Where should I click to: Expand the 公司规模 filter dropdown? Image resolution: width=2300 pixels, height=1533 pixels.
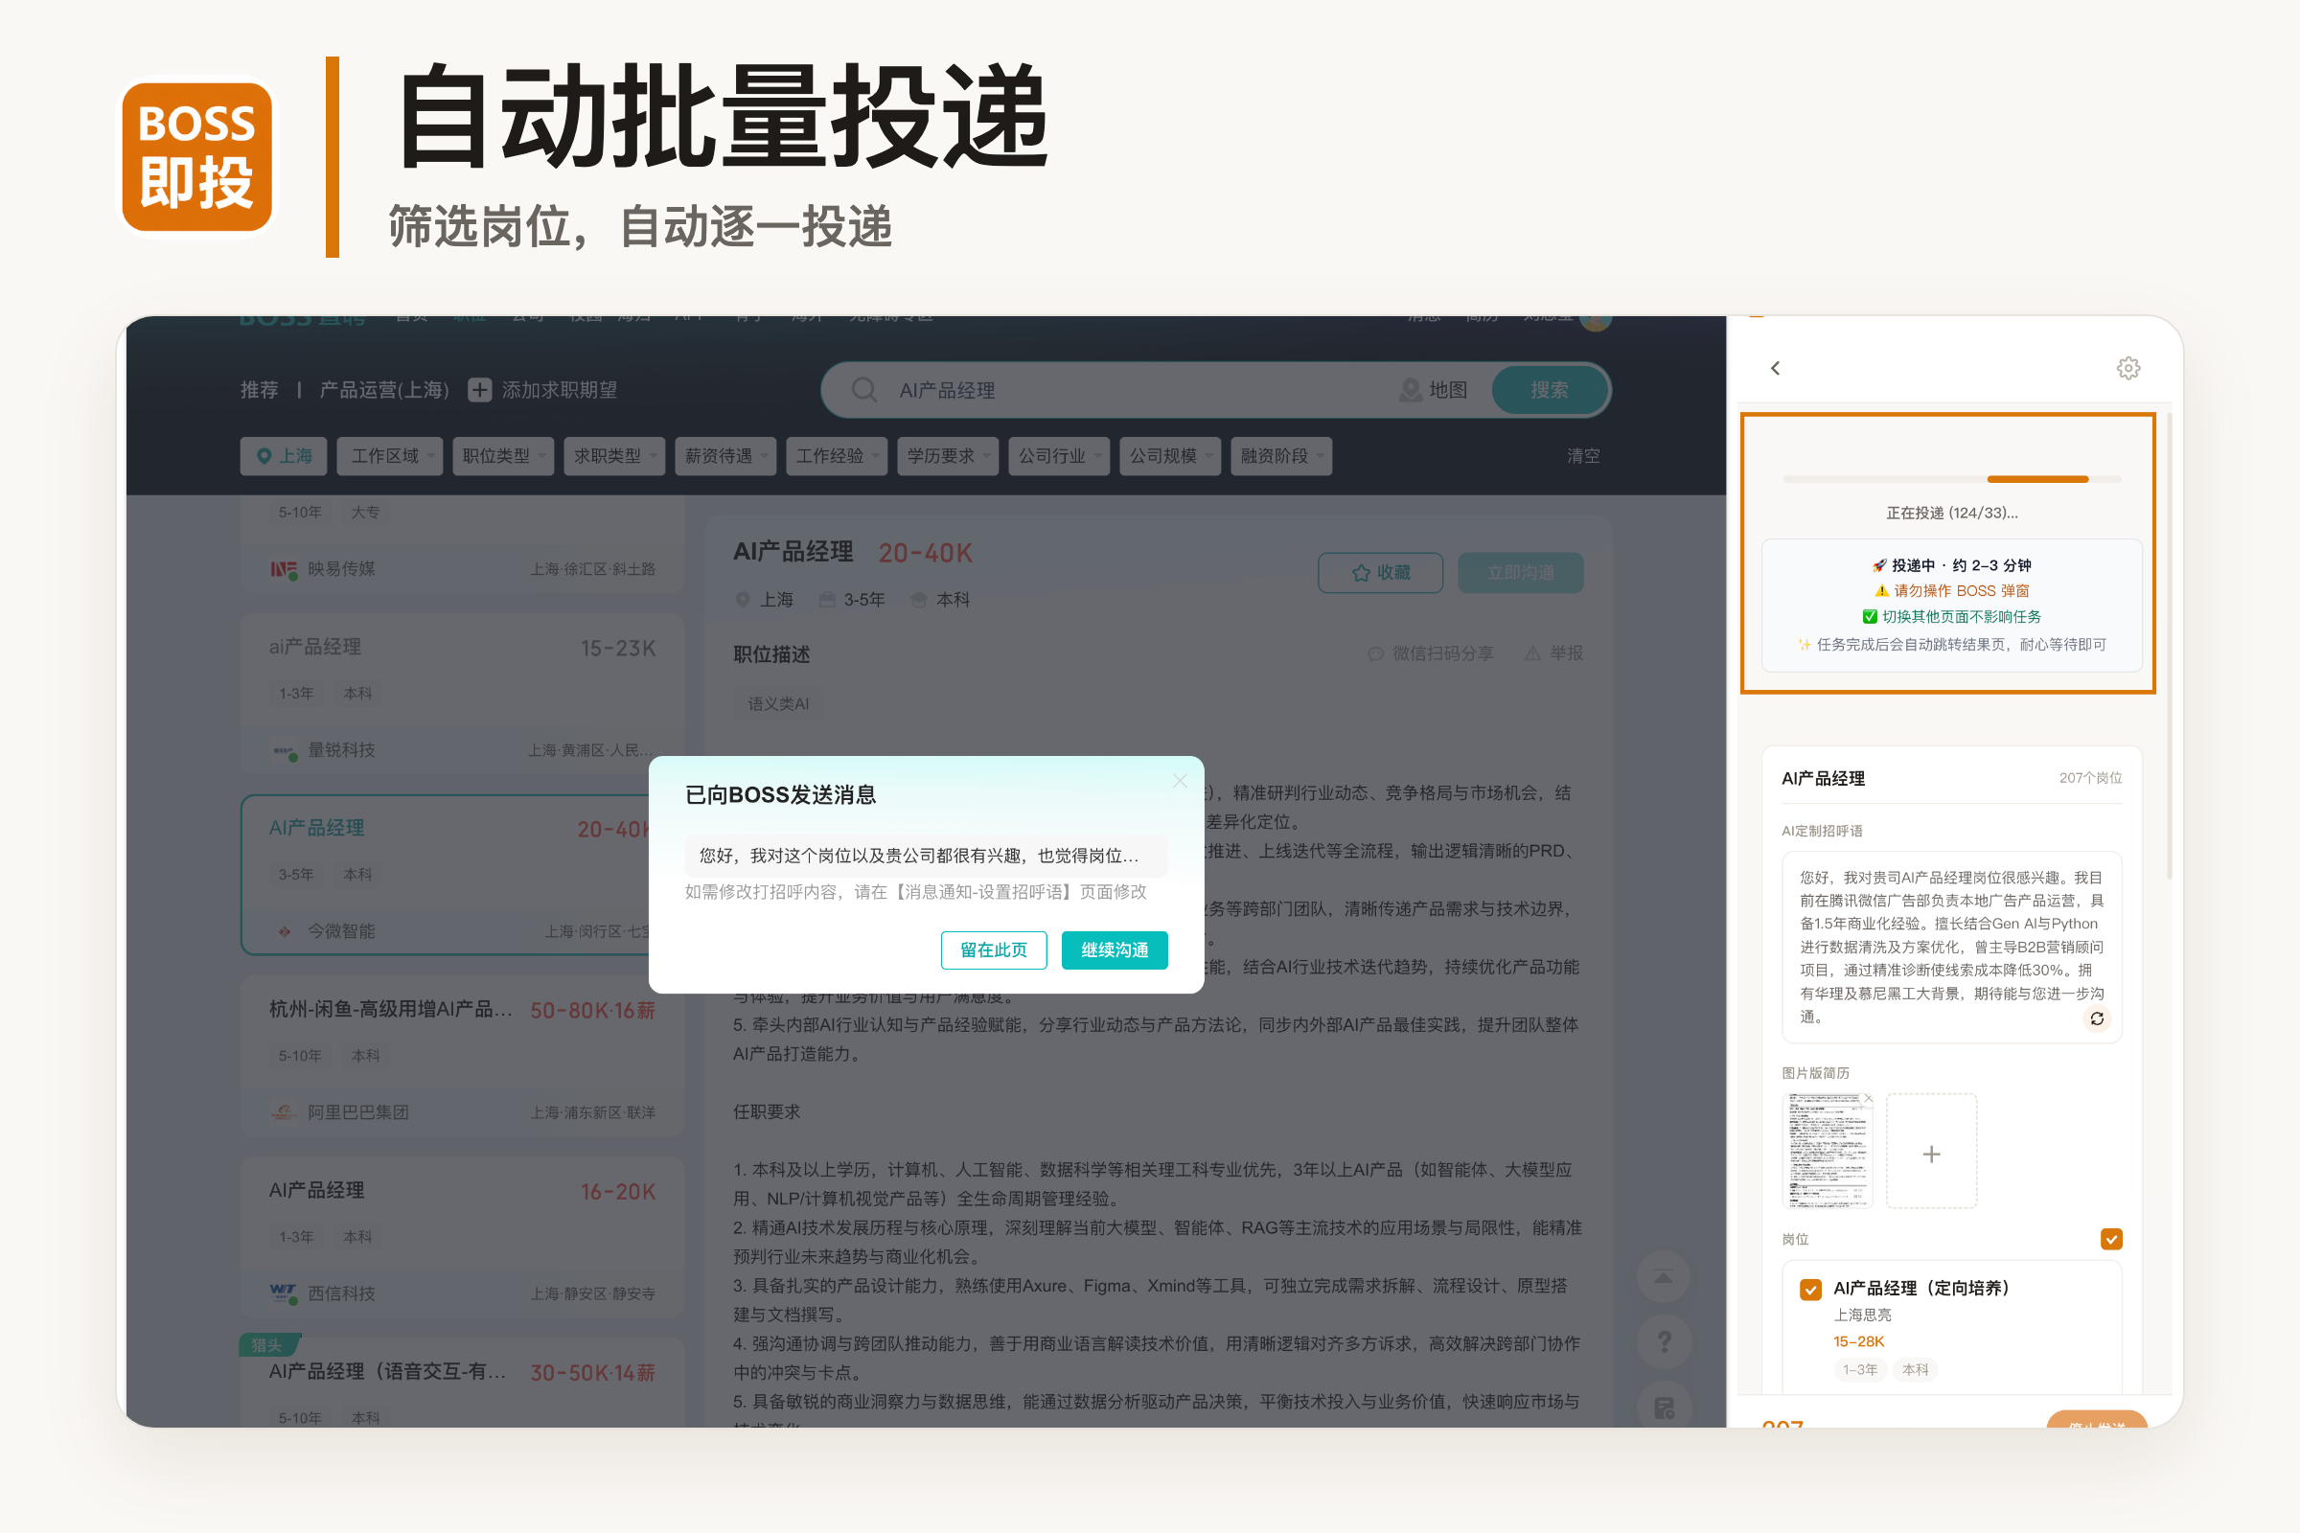(x=1169, y=456)
